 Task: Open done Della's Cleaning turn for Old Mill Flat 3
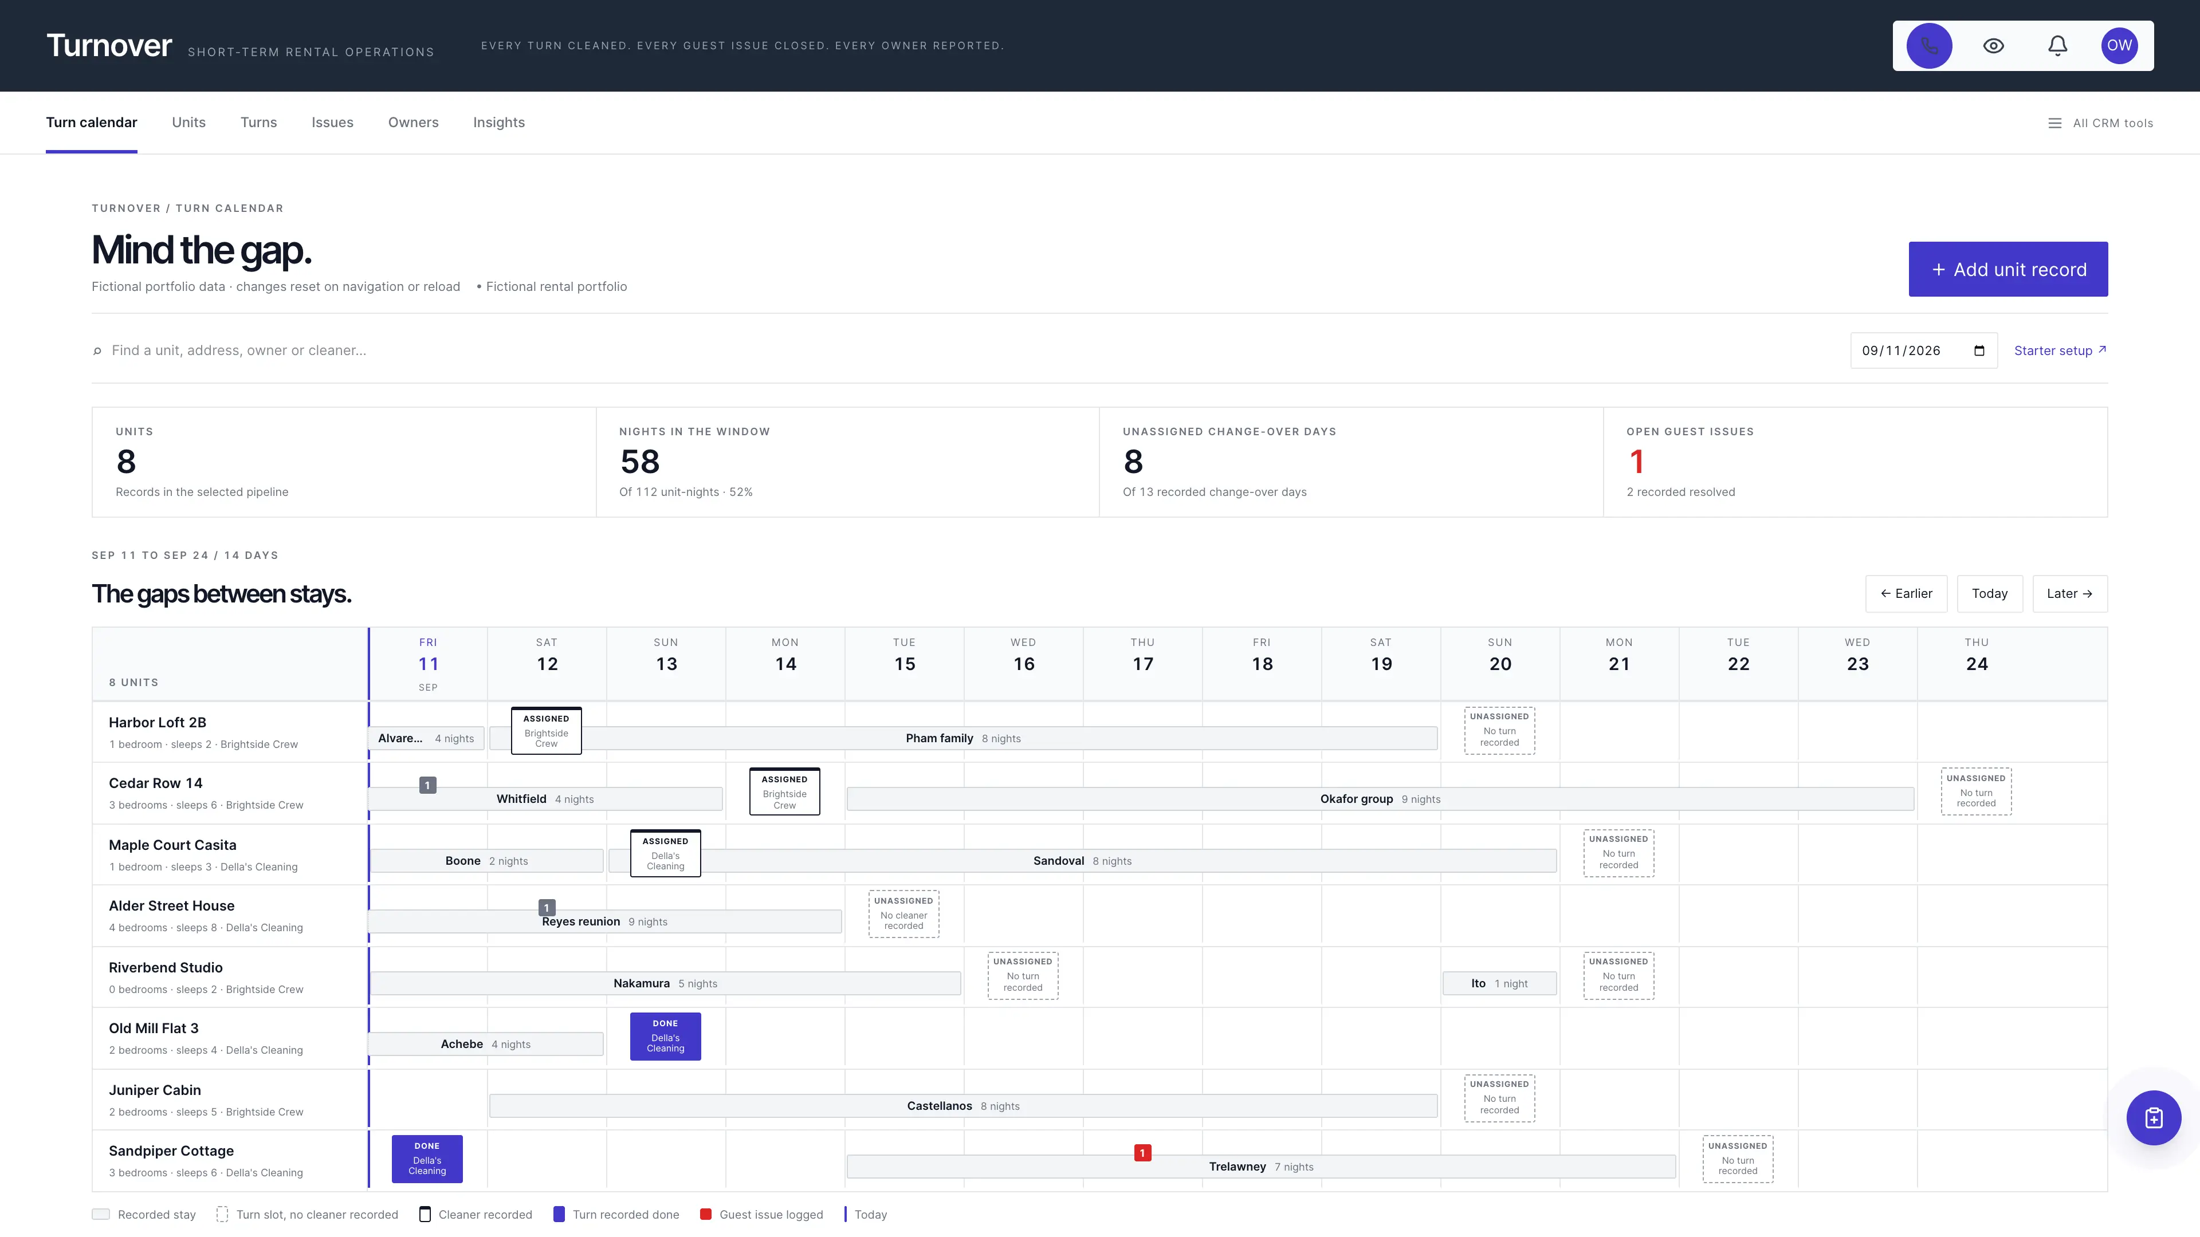coord(665,1037)
